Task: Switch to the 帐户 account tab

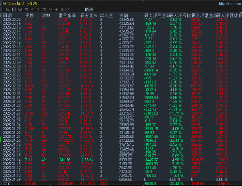Action: [65, 9]
